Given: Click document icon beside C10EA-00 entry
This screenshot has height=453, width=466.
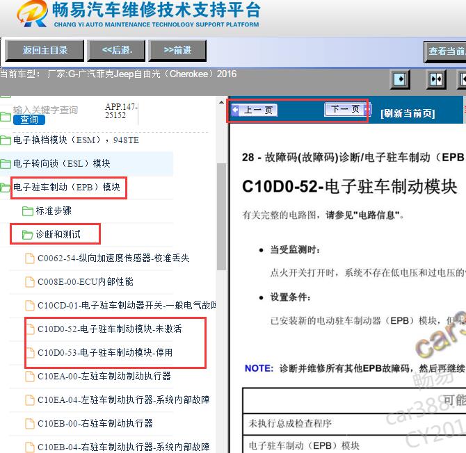Looking at the screenshot, I should click(x=30, y=376).
